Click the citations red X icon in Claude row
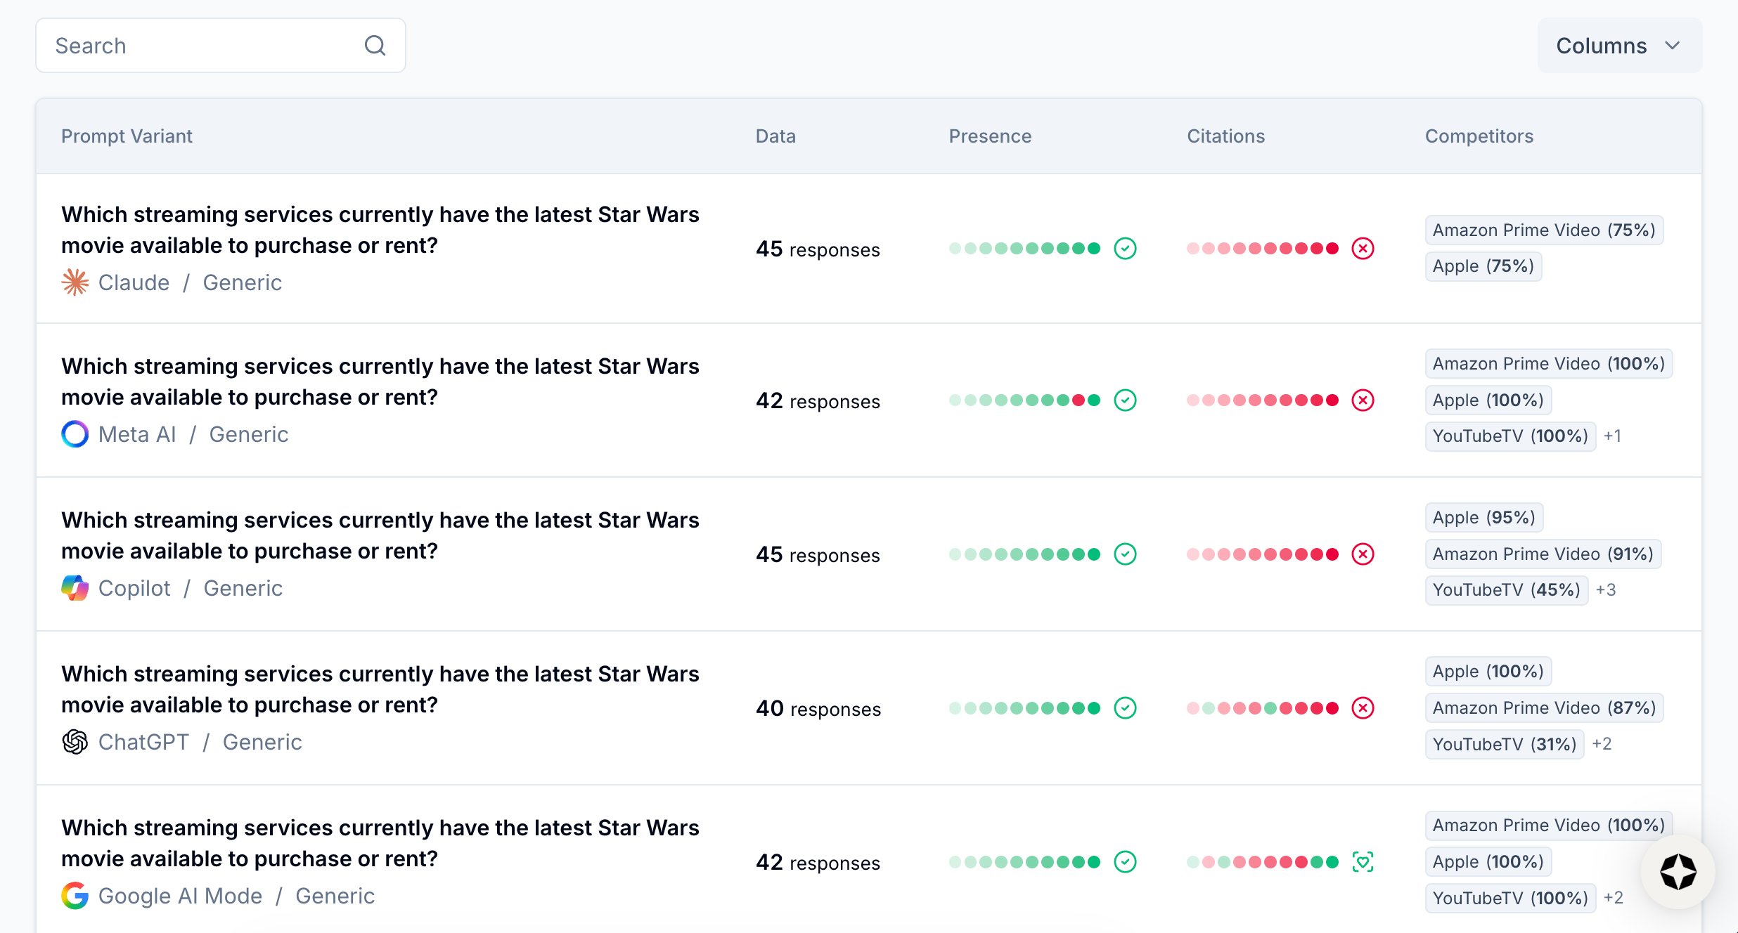 1363,248
